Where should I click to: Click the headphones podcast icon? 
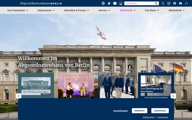(x=186, y=3)
